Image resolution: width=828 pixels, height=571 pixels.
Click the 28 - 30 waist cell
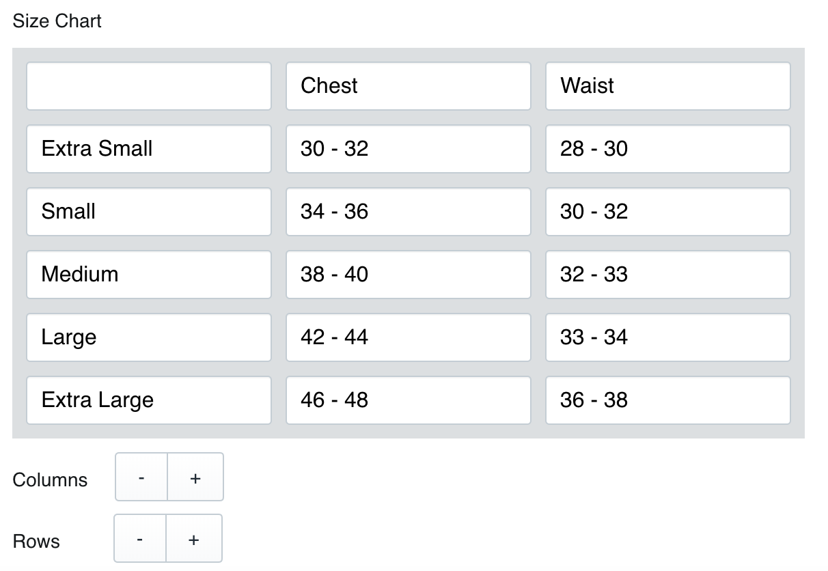tap(668, 149)
